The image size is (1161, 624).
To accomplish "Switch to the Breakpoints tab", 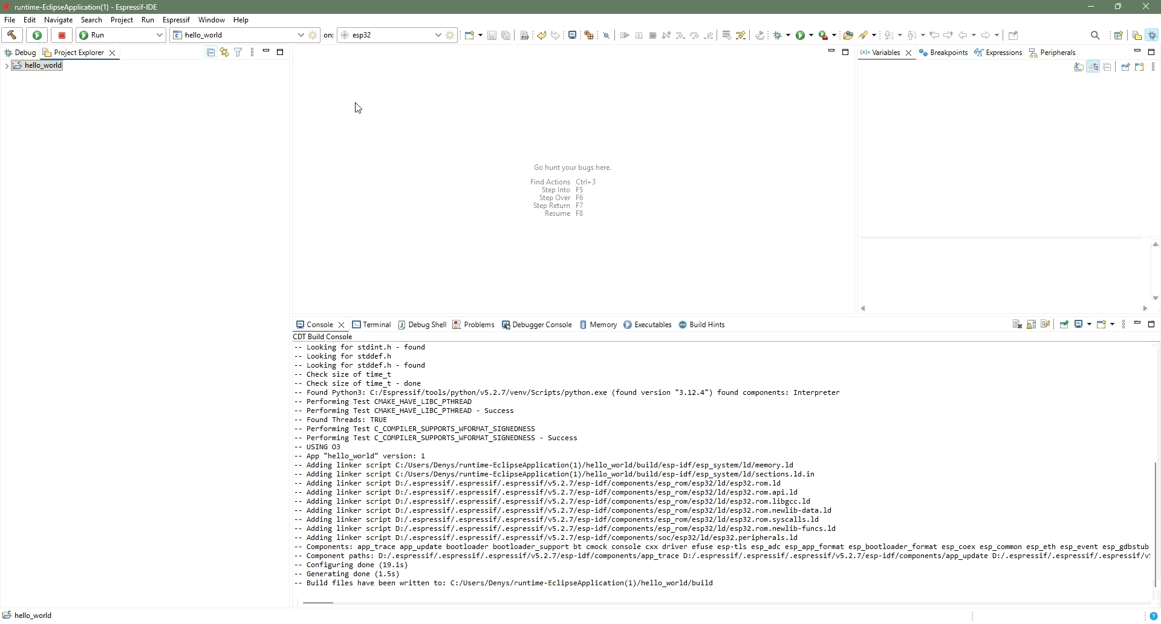I will point(943,53).
